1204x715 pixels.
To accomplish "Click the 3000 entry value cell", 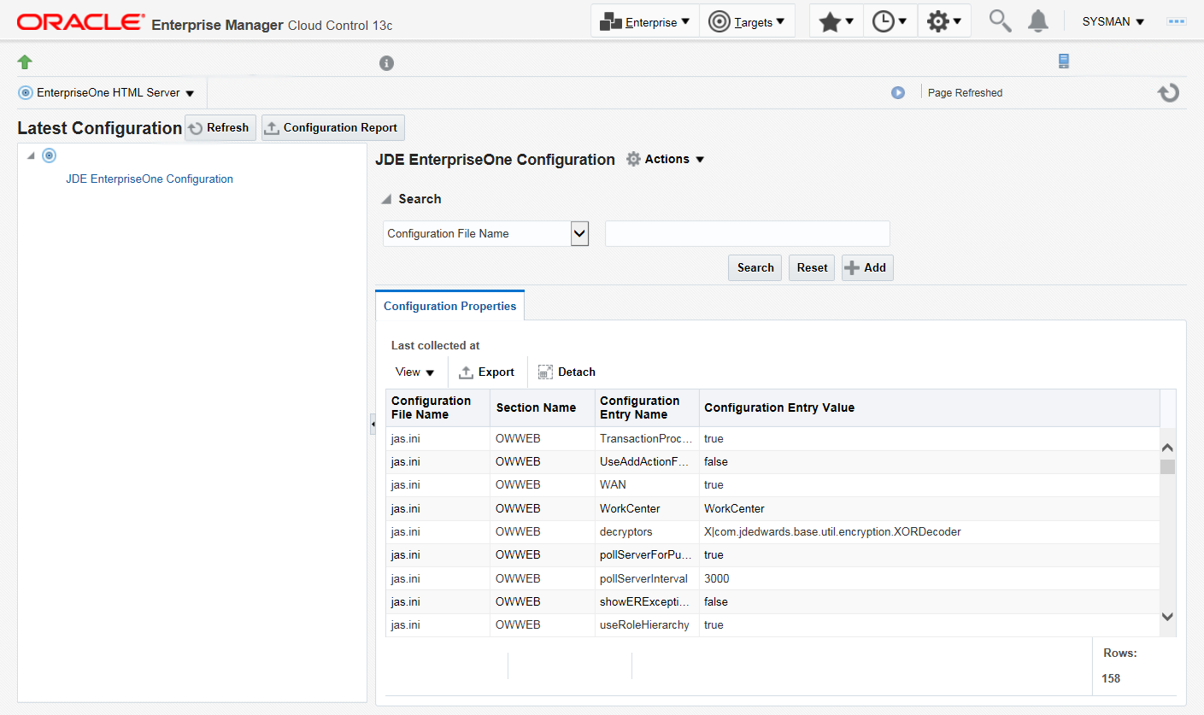I will 929,578.
